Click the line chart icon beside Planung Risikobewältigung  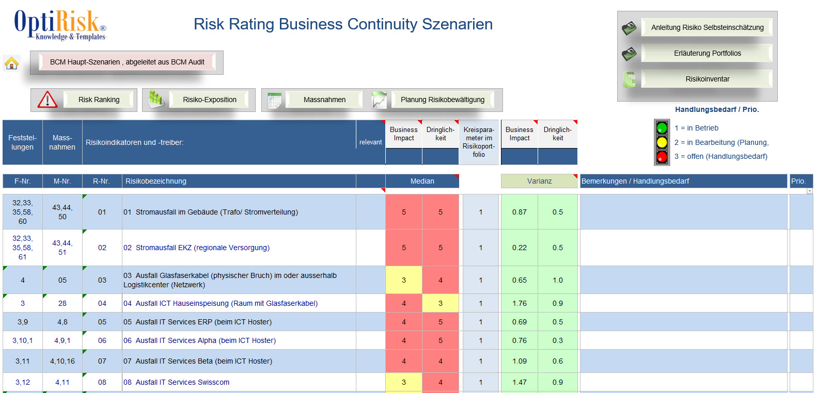[379, 100]
